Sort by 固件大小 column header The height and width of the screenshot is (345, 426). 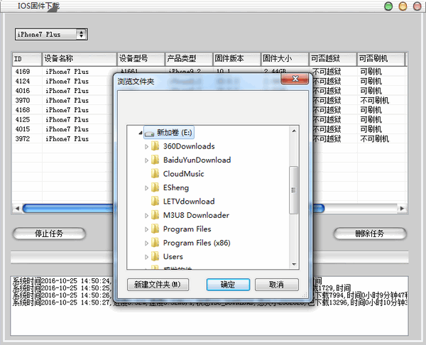285,59
